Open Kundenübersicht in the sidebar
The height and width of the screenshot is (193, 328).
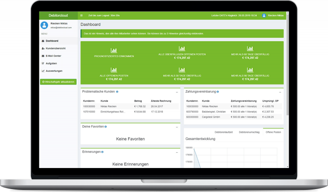56,48
